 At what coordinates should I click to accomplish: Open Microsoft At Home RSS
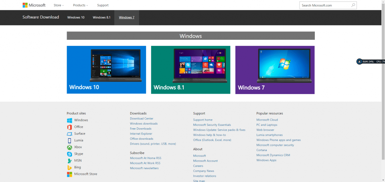(146, 158)
